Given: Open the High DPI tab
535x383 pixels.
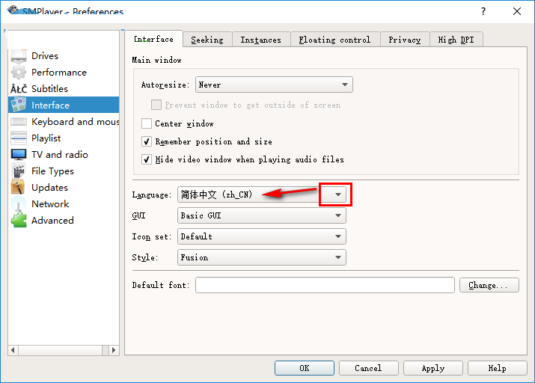Looking at the screenshot, I should click(x=456, y=40).
